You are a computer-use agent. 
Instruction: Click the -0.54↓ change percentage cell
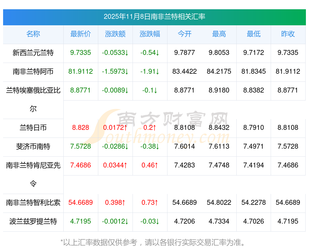(150, 53)
